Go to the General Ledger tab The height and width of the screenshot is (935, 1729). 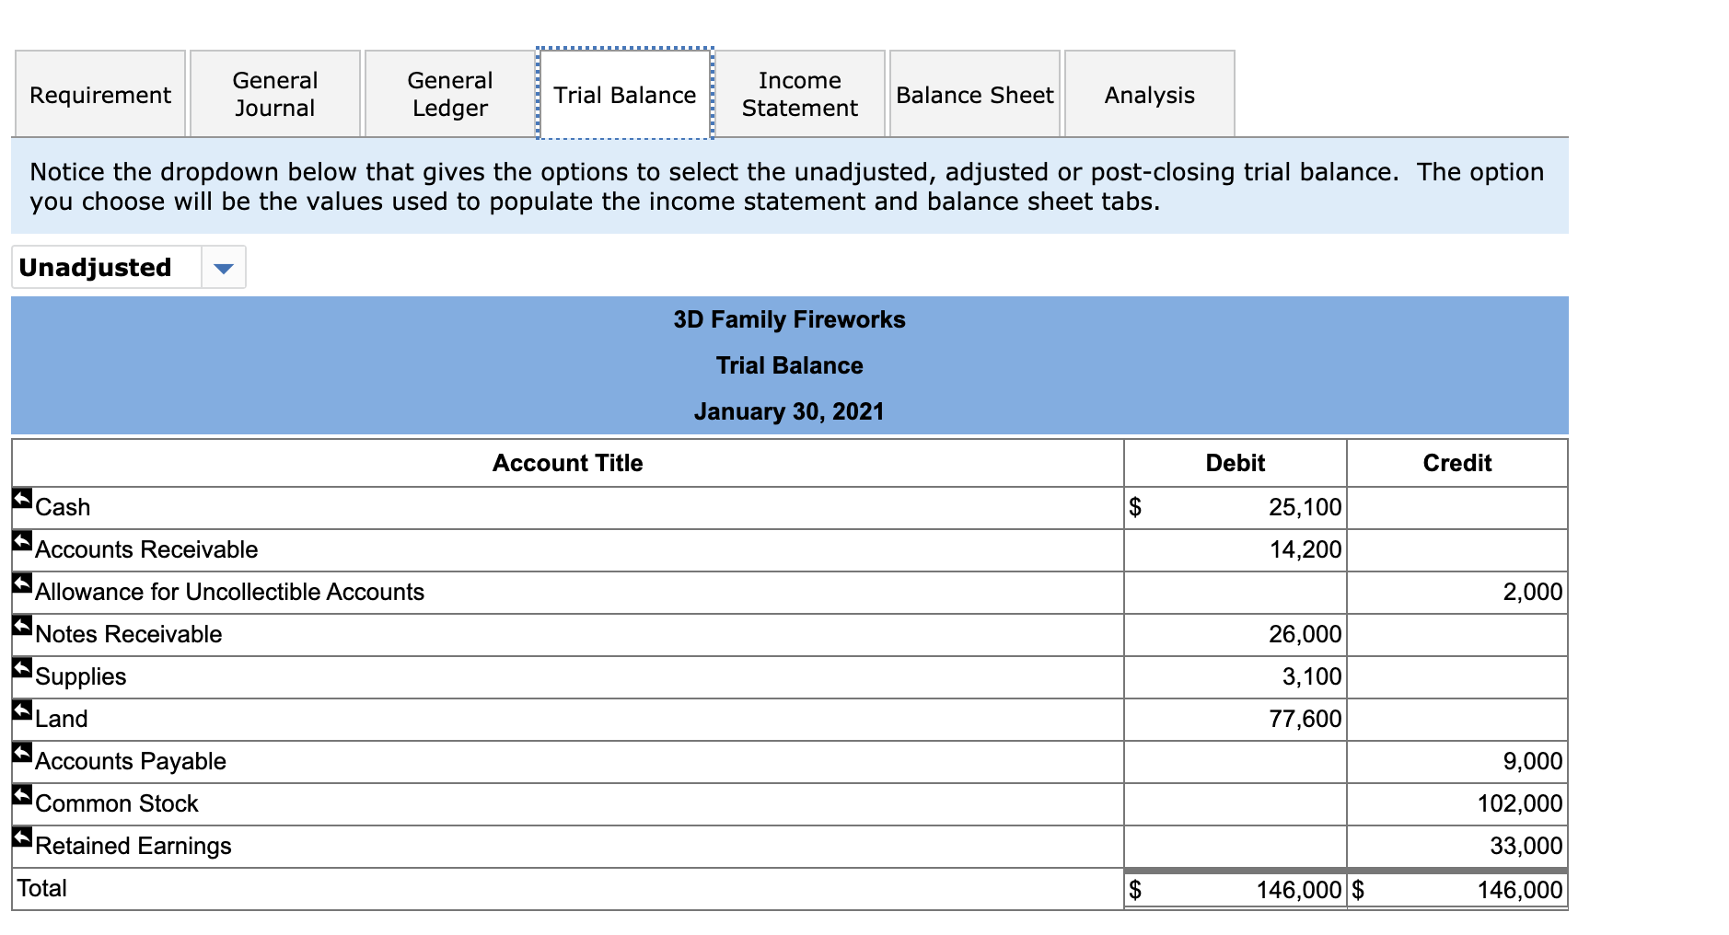click(x=448, y=94)
